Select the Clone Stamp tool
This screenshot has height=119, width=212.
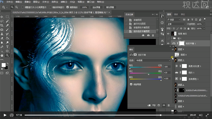click(2, 34)
